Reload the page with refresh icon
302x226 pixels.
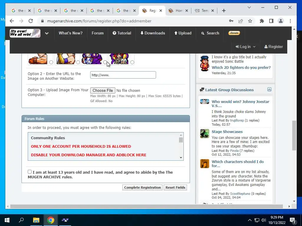click(31, 21)
